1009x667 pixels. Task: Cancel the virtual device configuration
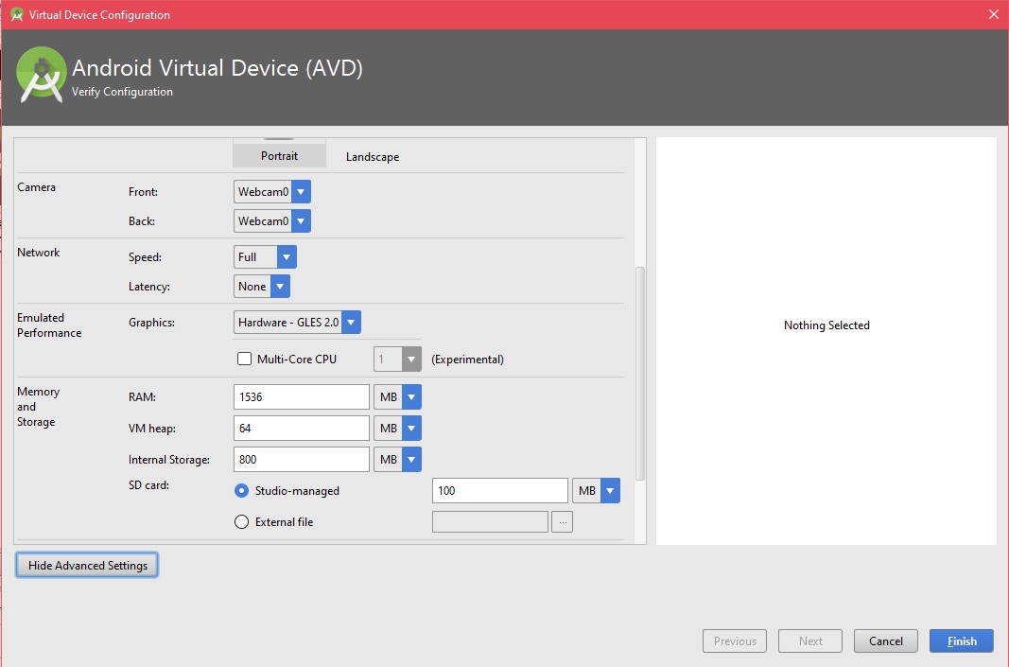(x=885, y=641)
